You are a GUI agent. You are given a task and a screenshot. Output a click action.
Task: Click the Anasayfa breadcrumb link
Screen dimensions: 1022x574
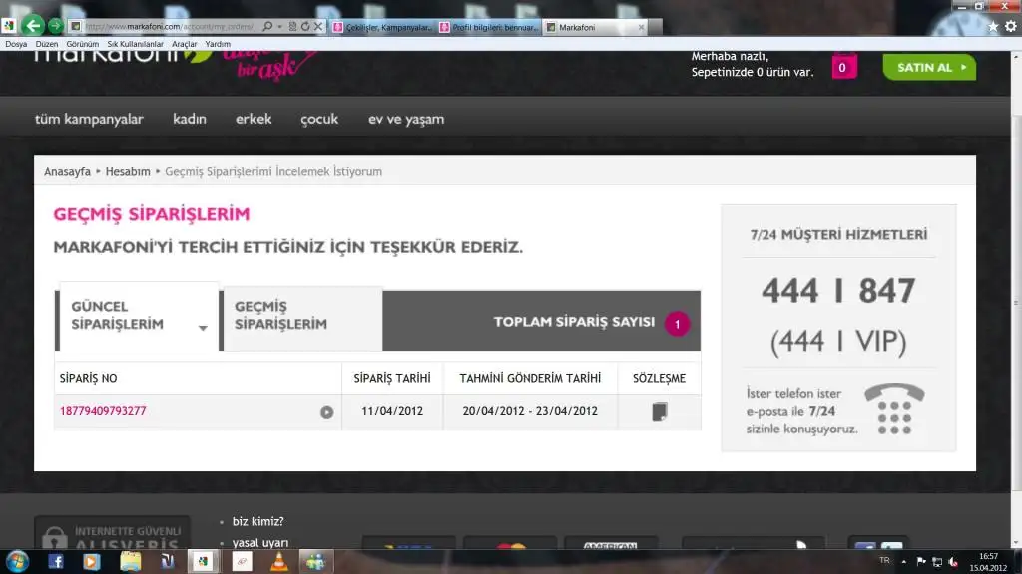tap(67, 171)
